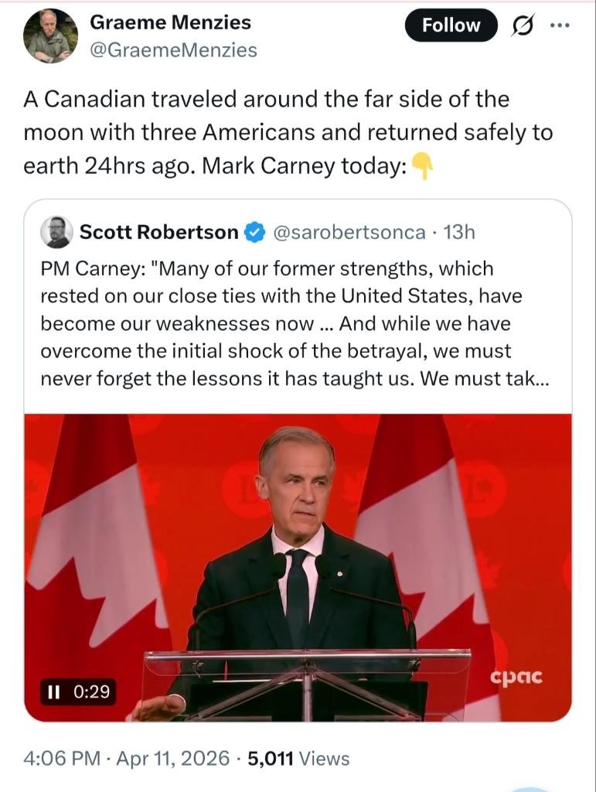Pause the video with the pause icon
Image resolution: width=596 pixels, height=792 pixels.
point(53,691)
